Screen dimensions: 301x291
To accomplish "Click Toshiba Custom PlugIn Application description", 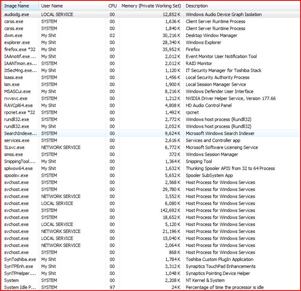I will click(x=219, y=259).
